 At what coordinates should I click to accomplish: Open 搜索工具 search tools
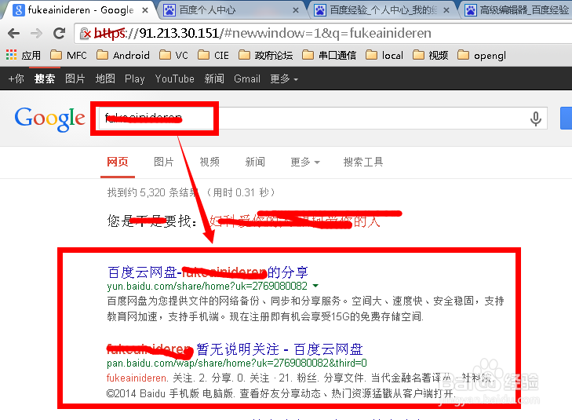tap(363, 162)
